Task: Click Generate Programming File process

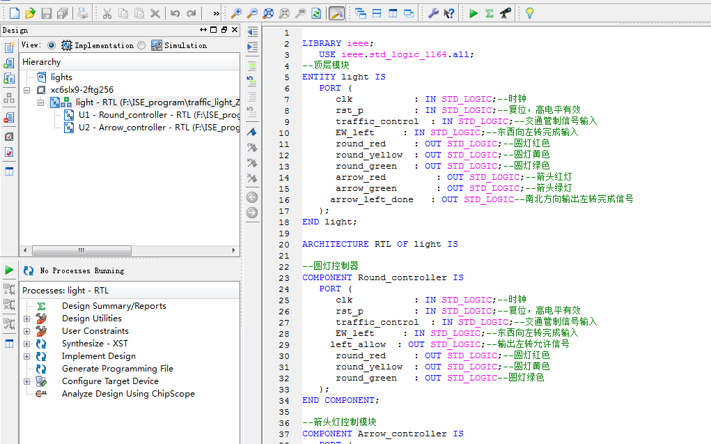Action: 117,369
